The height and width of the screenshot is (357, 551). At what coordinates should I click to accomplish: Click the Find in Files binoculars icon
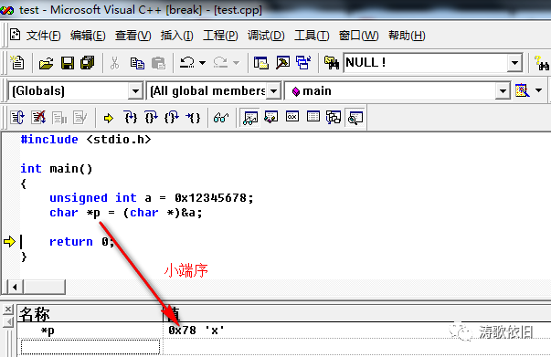click(x=332, y=63)
